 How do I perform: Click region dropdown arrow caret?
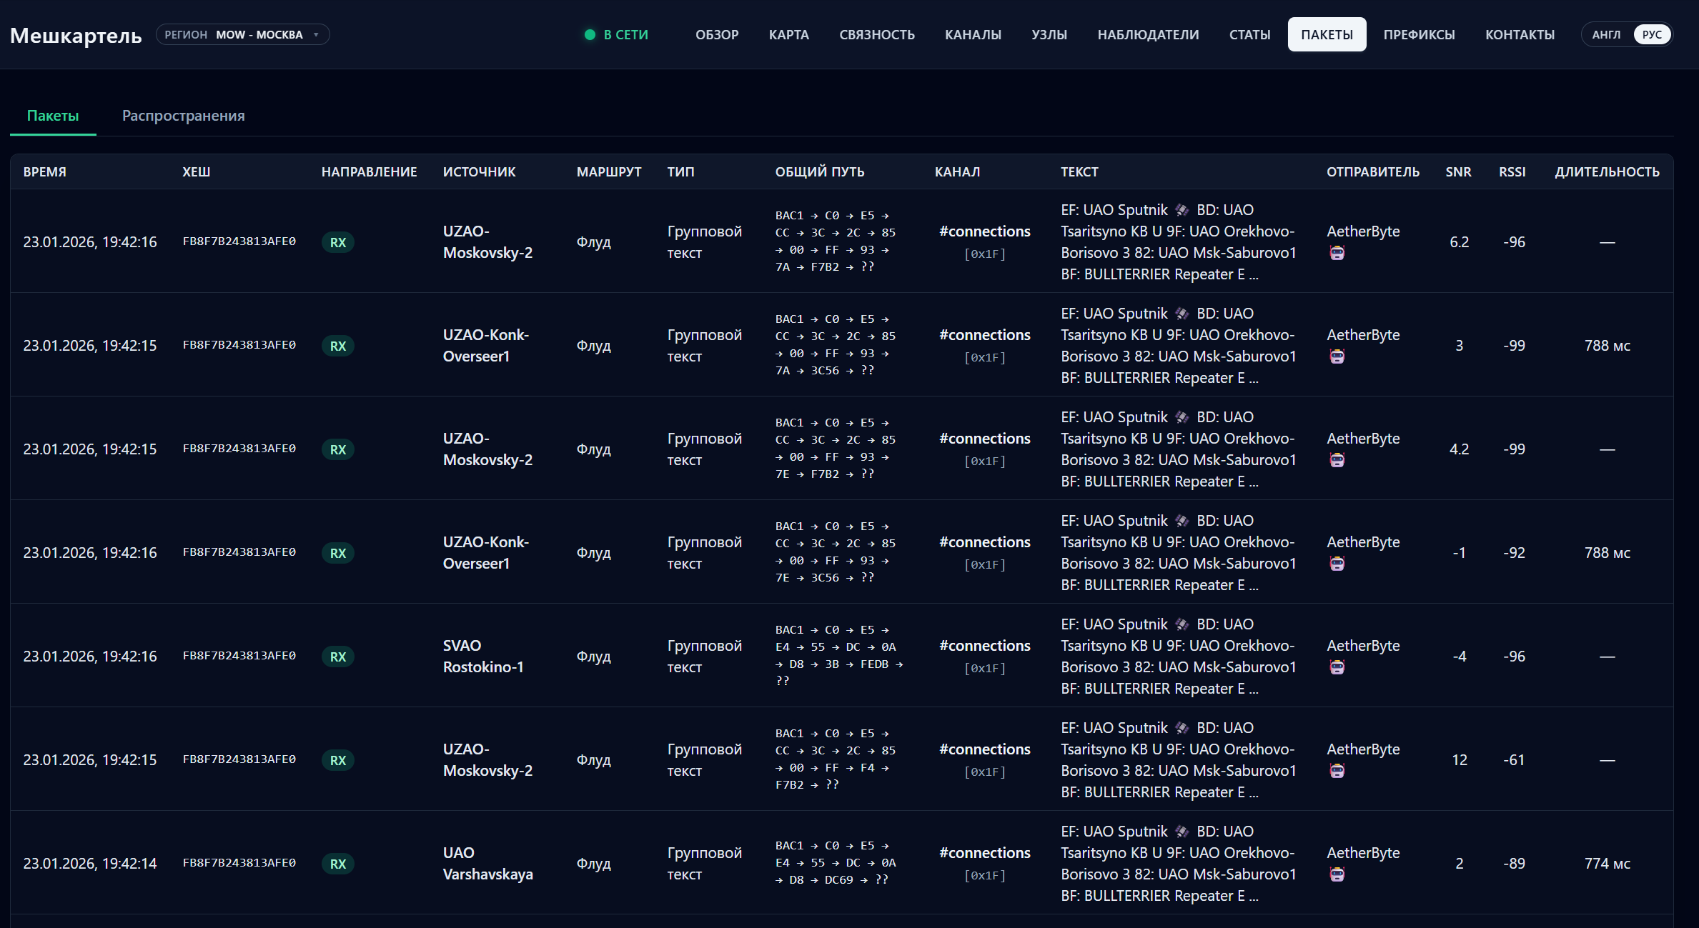click(316, 34)
